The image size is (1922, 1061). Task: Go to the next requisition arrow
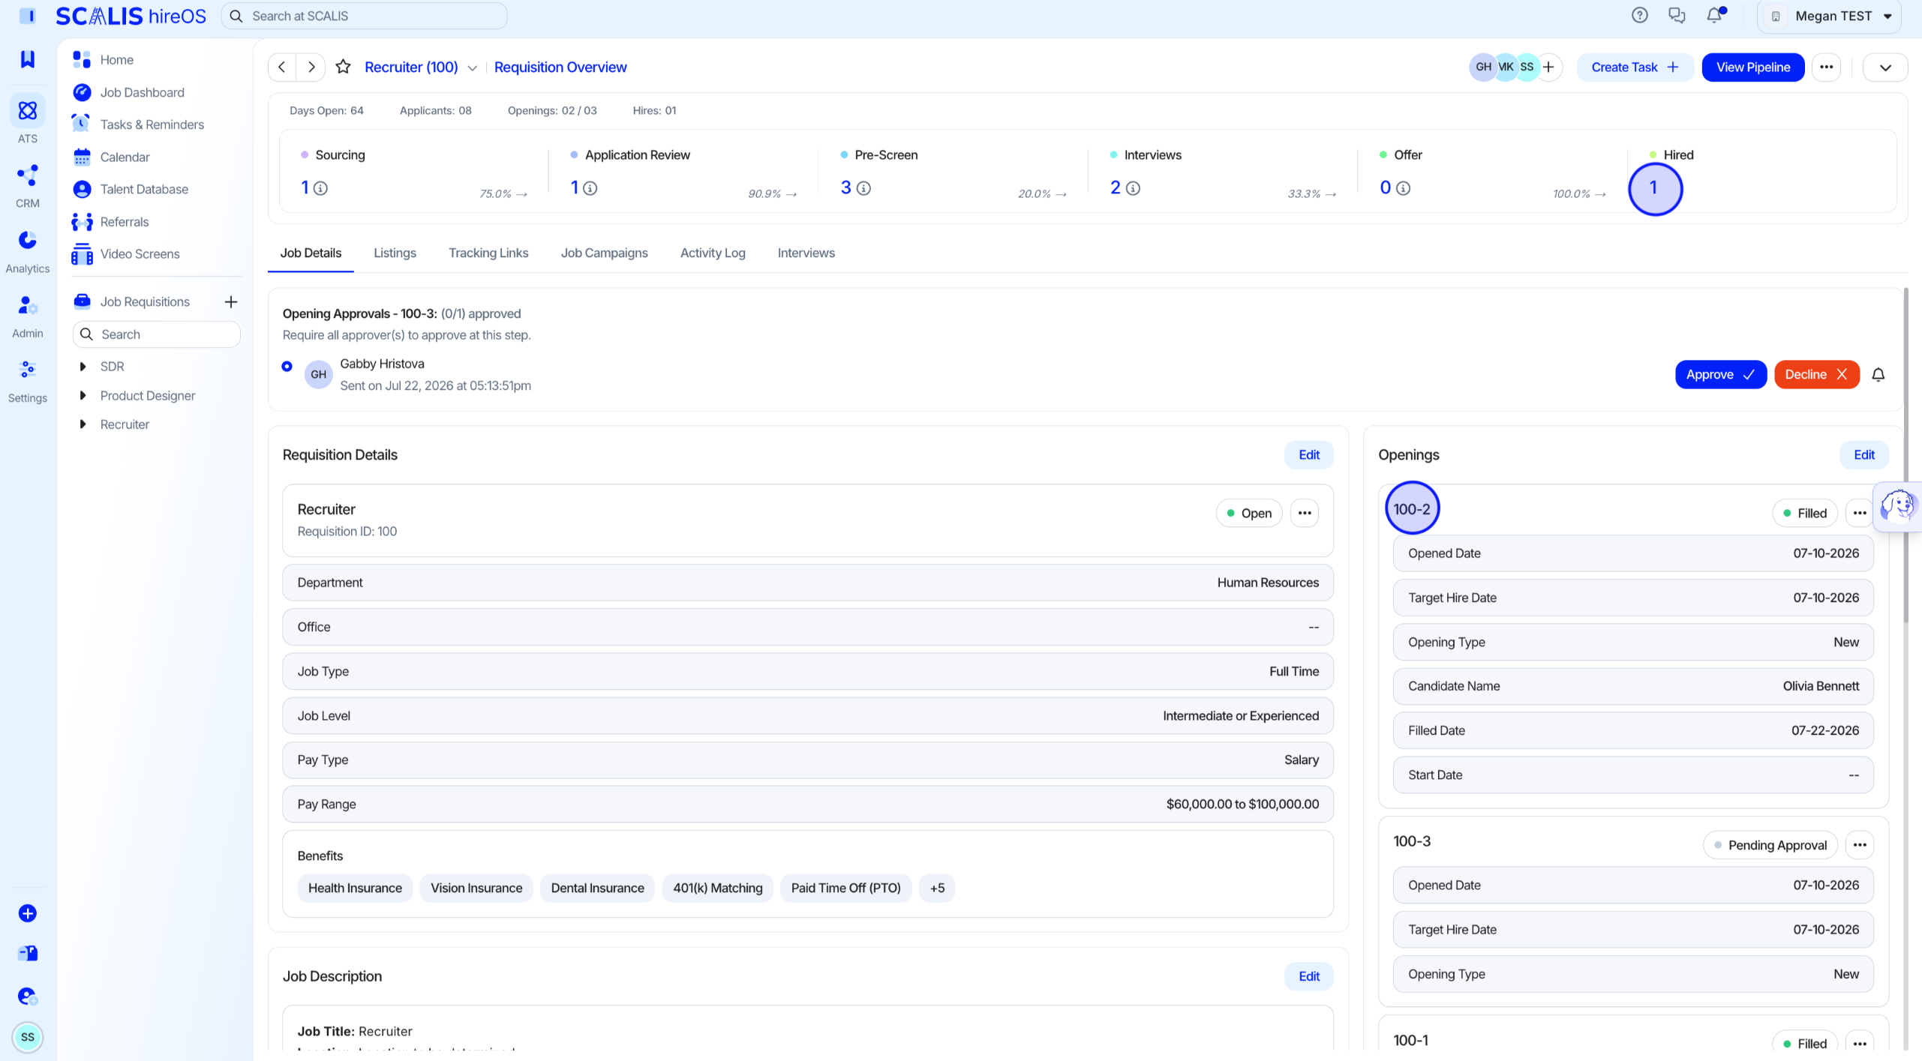(311, 67)
